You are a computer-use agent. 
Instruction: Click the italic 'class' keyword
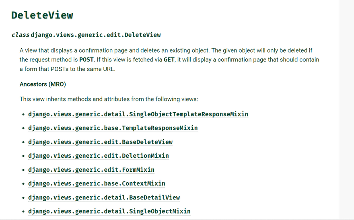[20, 35]
